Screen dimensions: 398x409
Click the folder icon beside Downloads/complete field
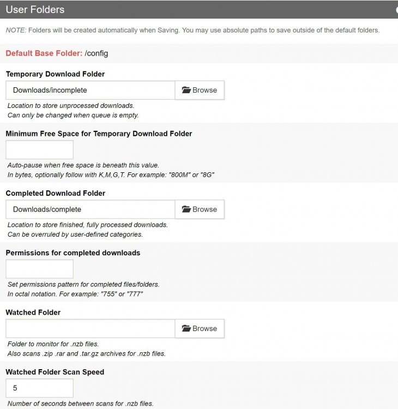click(x=186, y=209)
